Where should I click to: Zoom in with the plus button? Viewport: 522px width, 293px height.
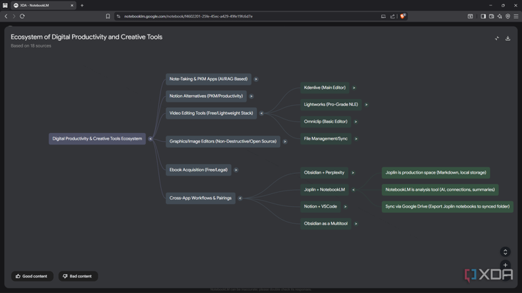[506, 265]
